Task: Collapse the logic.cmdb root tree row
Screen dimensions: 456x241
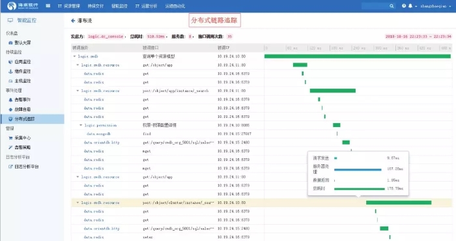Action: (75, 57)
